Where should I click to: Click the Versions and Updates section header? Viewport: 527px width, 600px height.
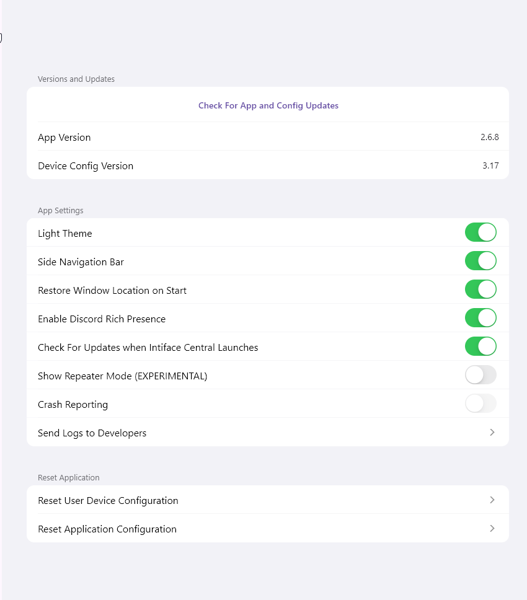click(x=76, y=79)
